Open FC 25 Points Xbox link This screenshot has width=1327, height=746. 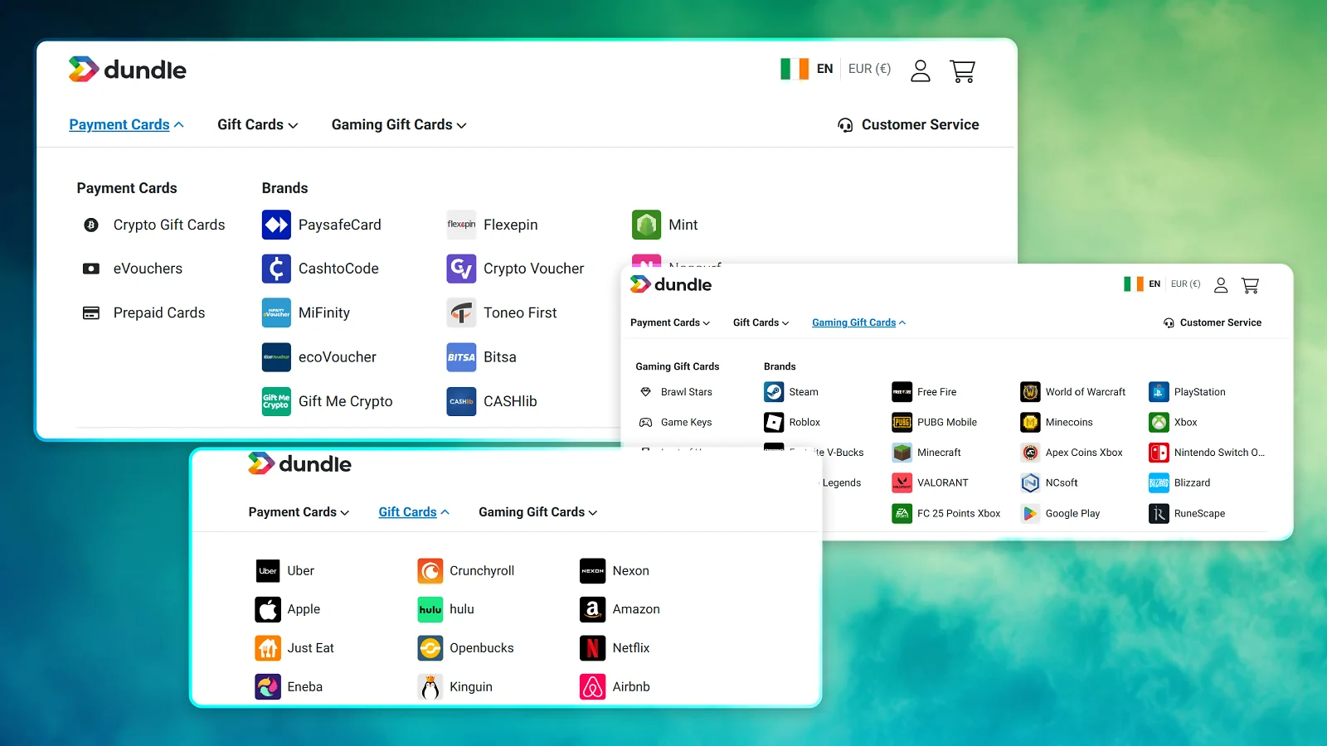(946, 513)
